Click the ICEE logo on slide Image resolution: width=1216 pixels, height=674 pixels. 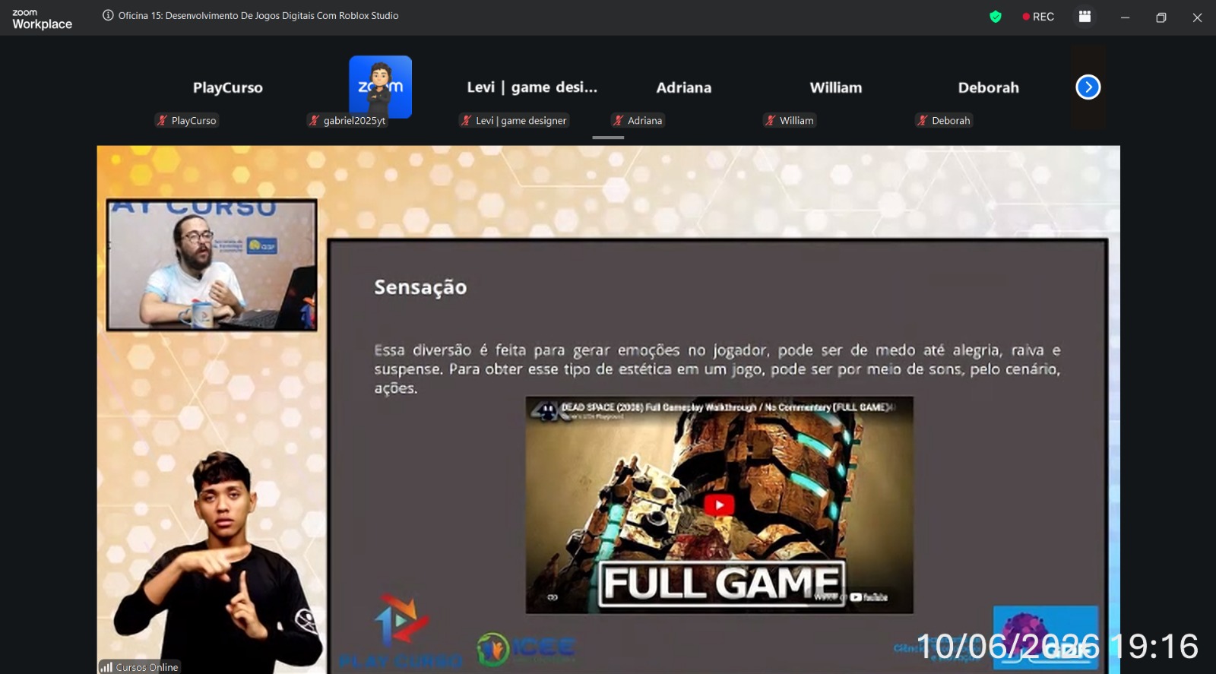pos(526,649)
